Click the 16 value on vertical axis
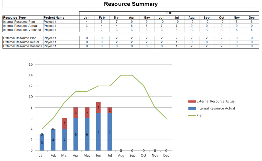The height and width of the screenshot is (161, 262). [x=31, y=64]
